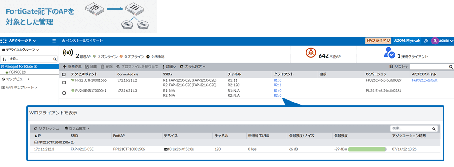This screenshot has width=454, height=167.
Task: Click the sort icon beside sidebar search
Action: click(5, 59)
